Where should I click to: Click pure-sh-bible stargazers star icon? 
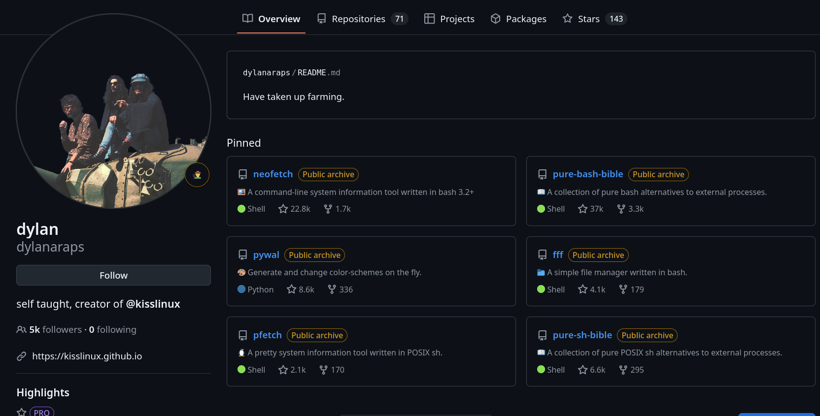[x=582, y=370]
